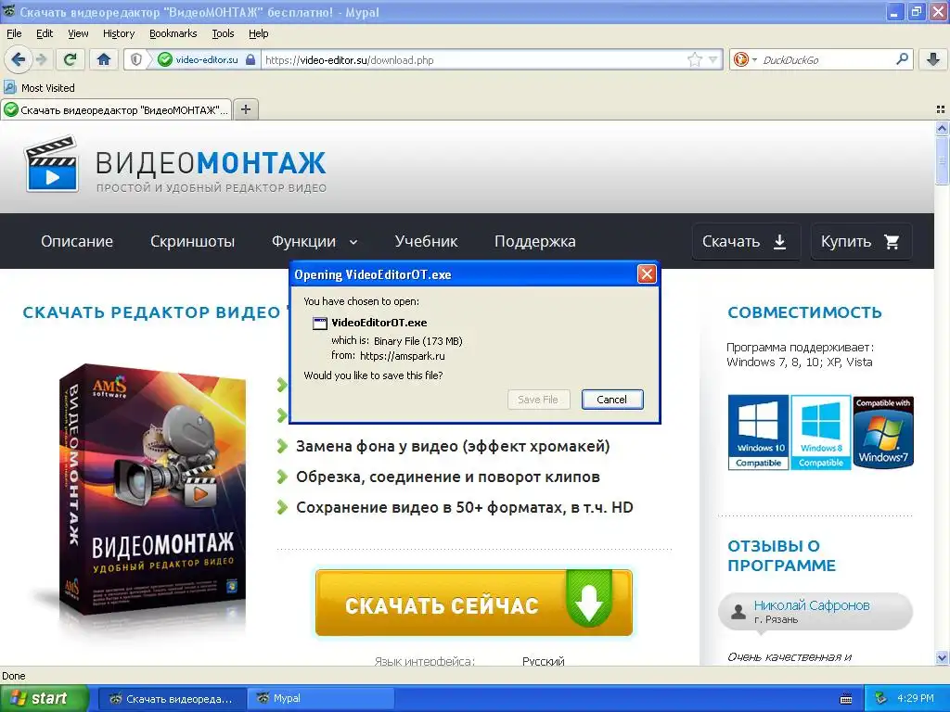
Task: Click the Save File button
Action: (538, 399)
